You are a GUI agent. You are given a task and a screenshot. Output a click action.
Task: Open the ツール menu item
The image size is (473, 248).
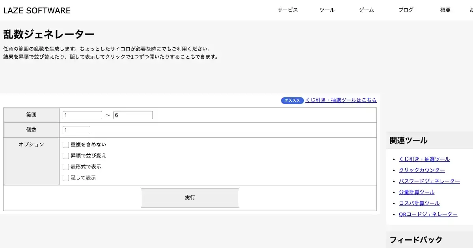pos(327,10)
